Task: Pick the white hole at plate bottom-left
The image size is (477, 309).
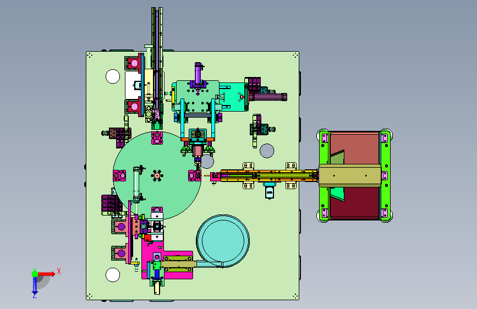Action: pos(113,274)
